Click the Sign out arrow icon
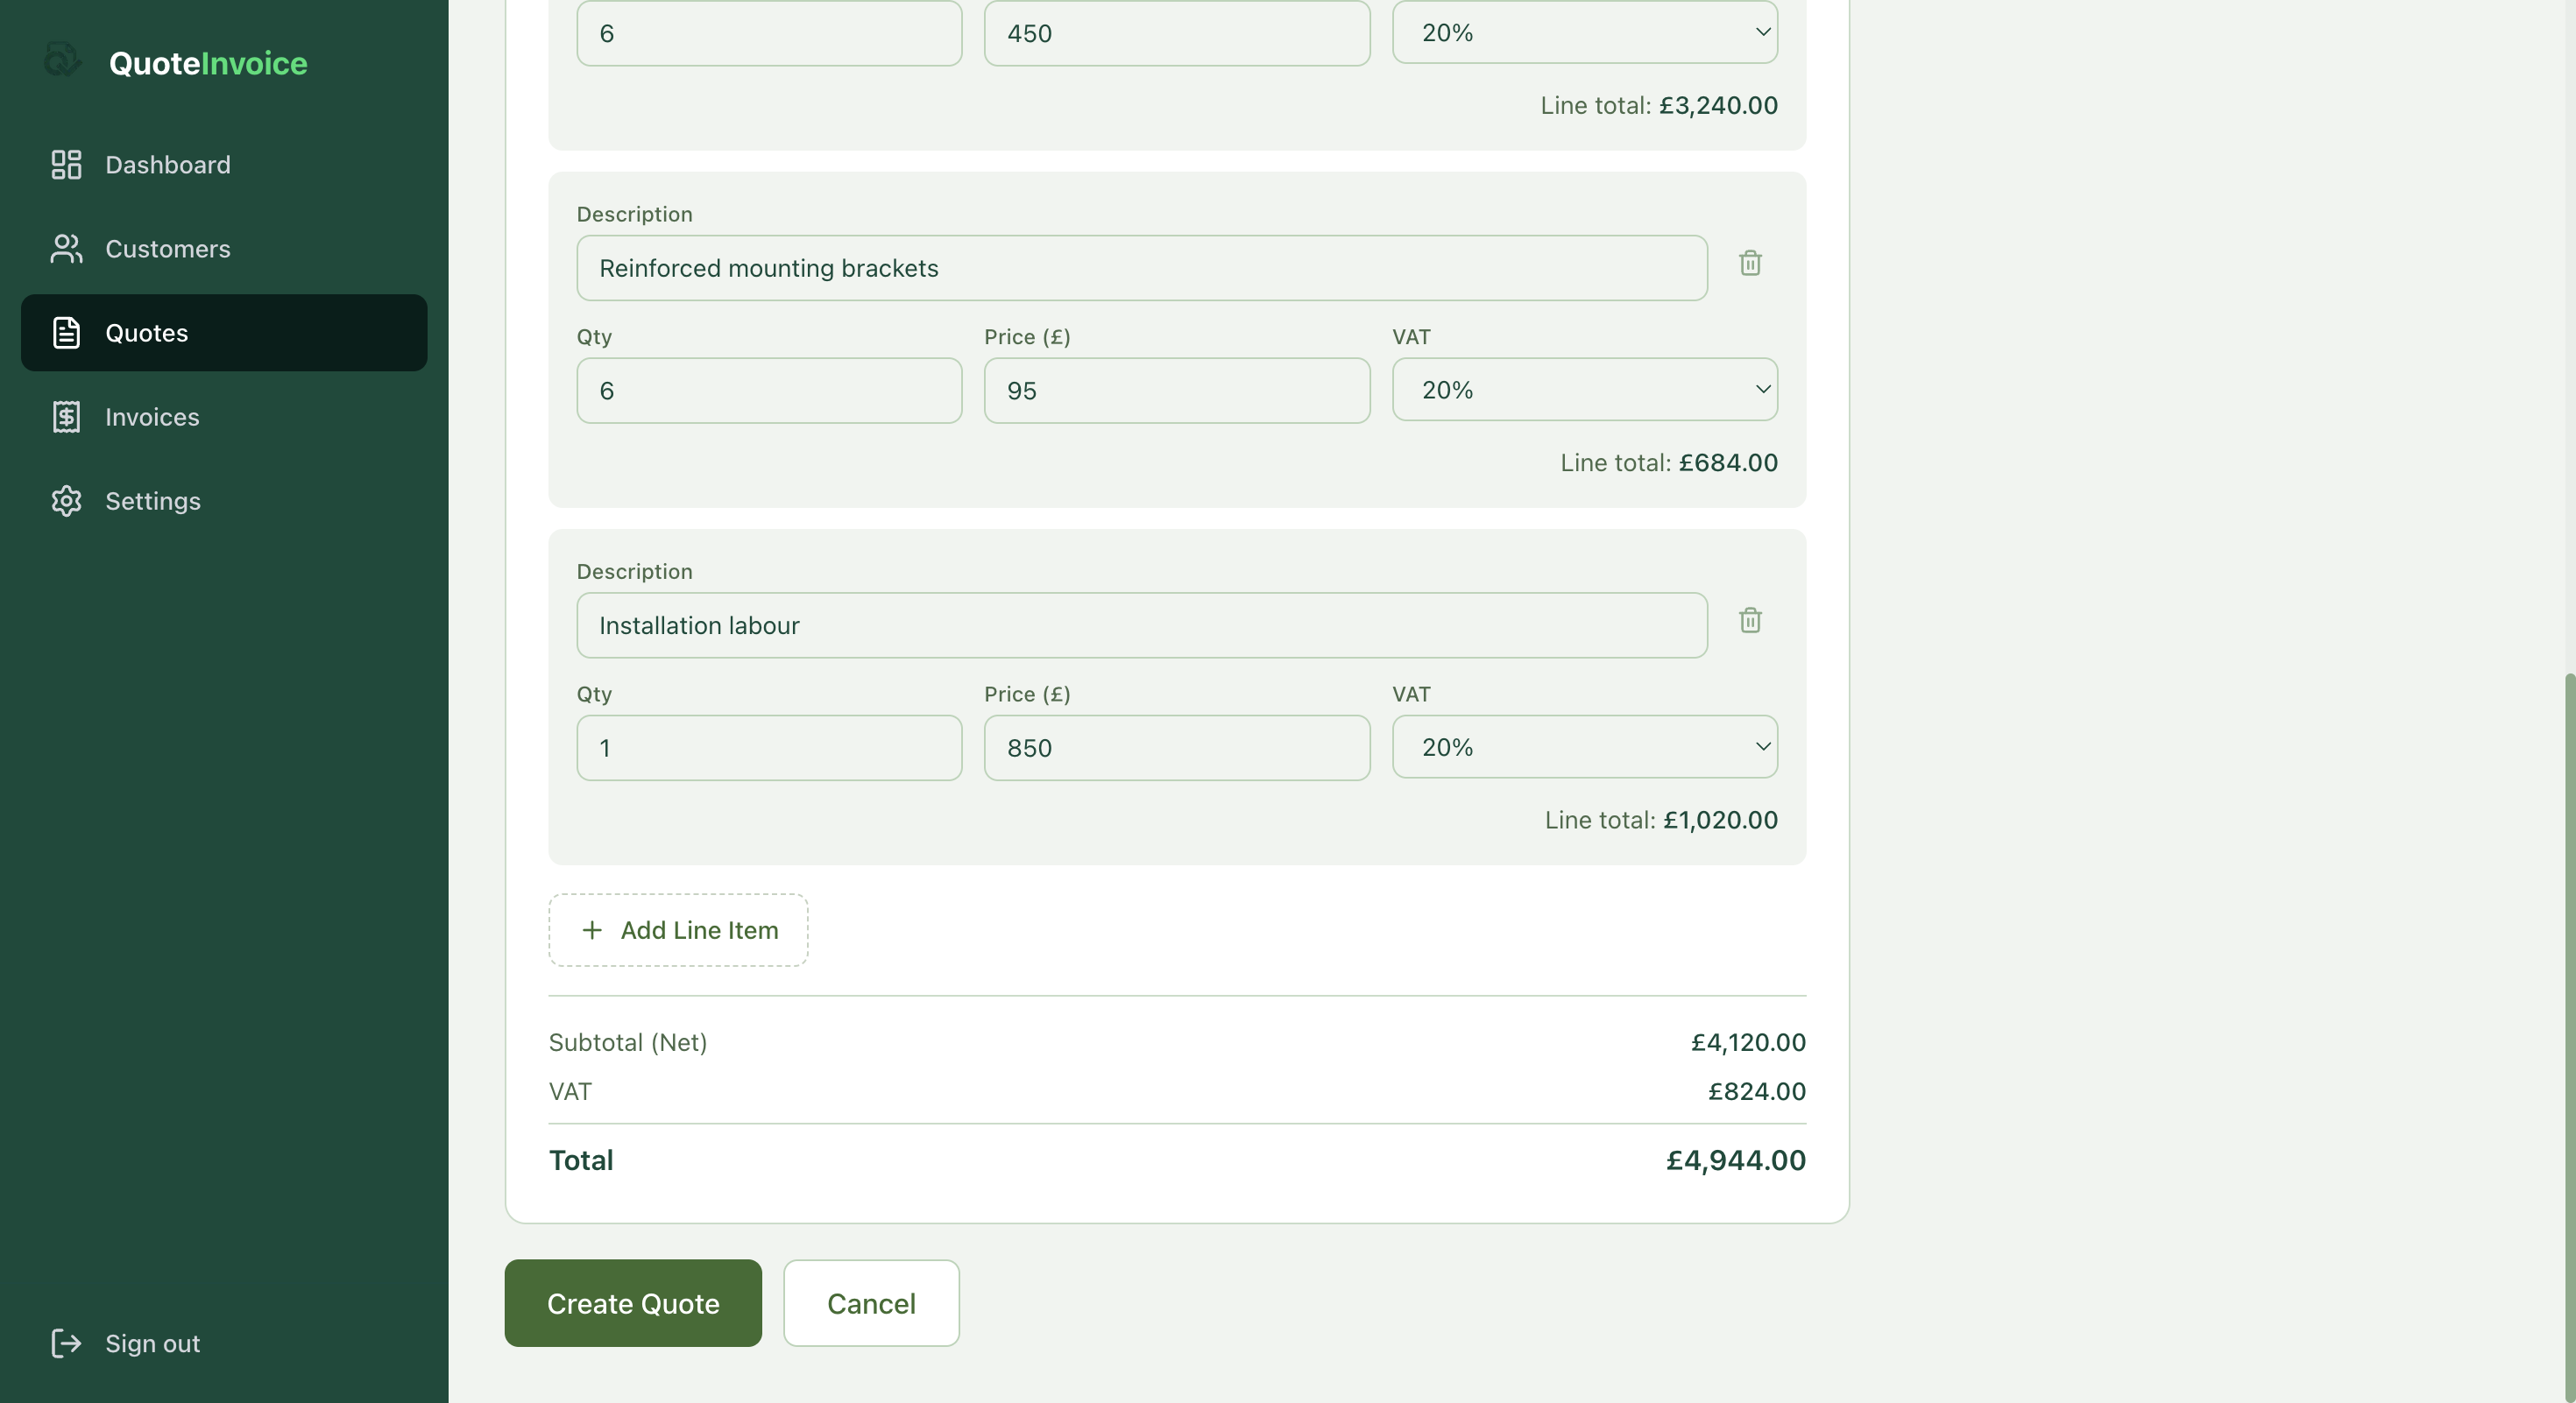The height and width of the screenshot is (1403, 2576). tap(66, 1343)
